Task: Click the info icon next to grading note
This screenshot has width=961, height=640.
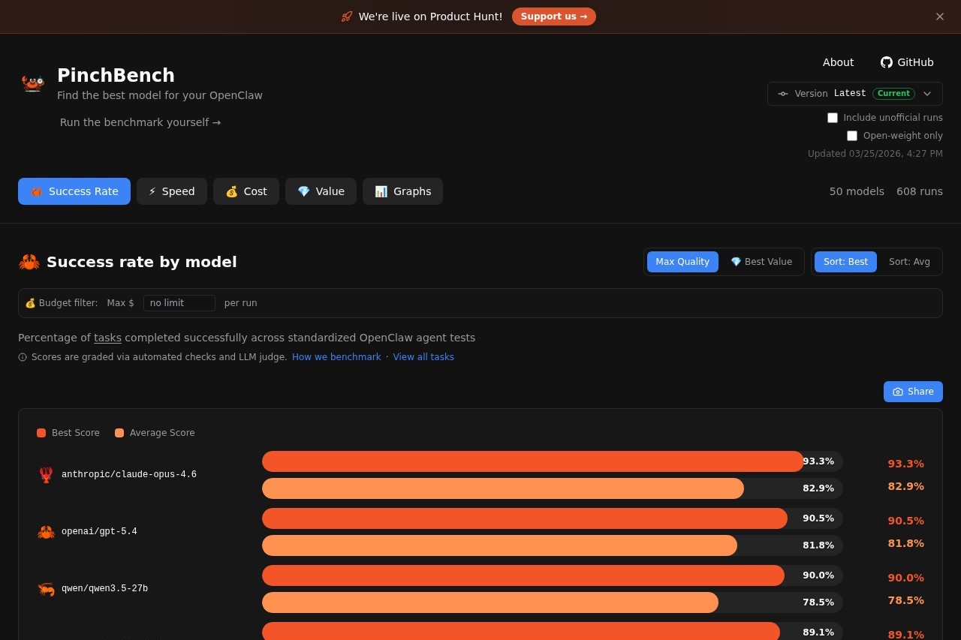Action: (23, 357)
